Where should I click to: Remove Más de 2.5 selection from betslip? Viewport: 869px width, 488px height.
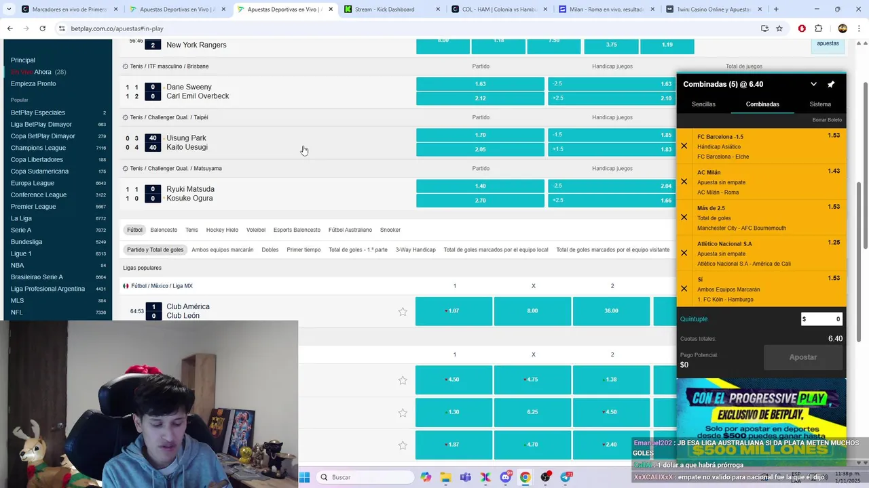point(684,218)
